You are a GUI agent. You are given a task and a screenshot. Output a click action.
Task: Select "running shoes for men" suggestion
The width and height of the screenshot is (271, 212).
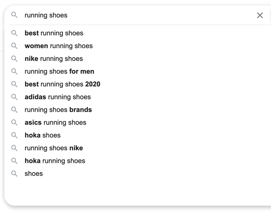(x=59, y=71)
